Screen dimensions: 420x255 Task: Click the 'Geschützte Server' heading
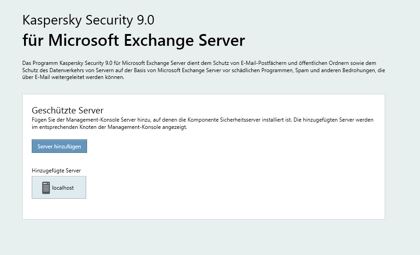tap(68, 110)
